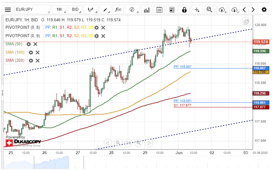Click the cloud download icon
Image resolution: width=272 pixels, height=170 pixels.
[234, 10]
